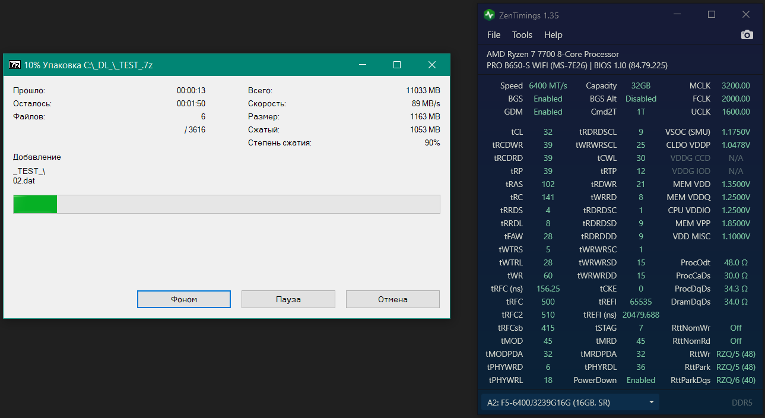
Task: Click the VSOC (SMU) 1.1750V value
Action: click(736, 132)
